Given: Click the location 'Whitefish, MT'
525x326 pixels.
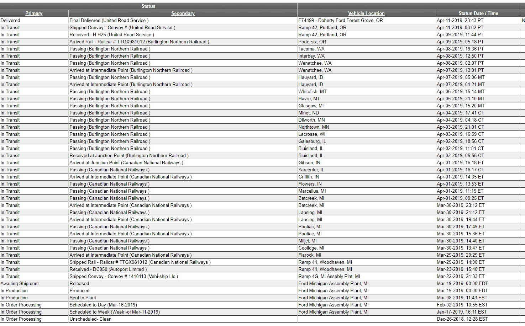Looking at the screenshot, I should [313, 91].
